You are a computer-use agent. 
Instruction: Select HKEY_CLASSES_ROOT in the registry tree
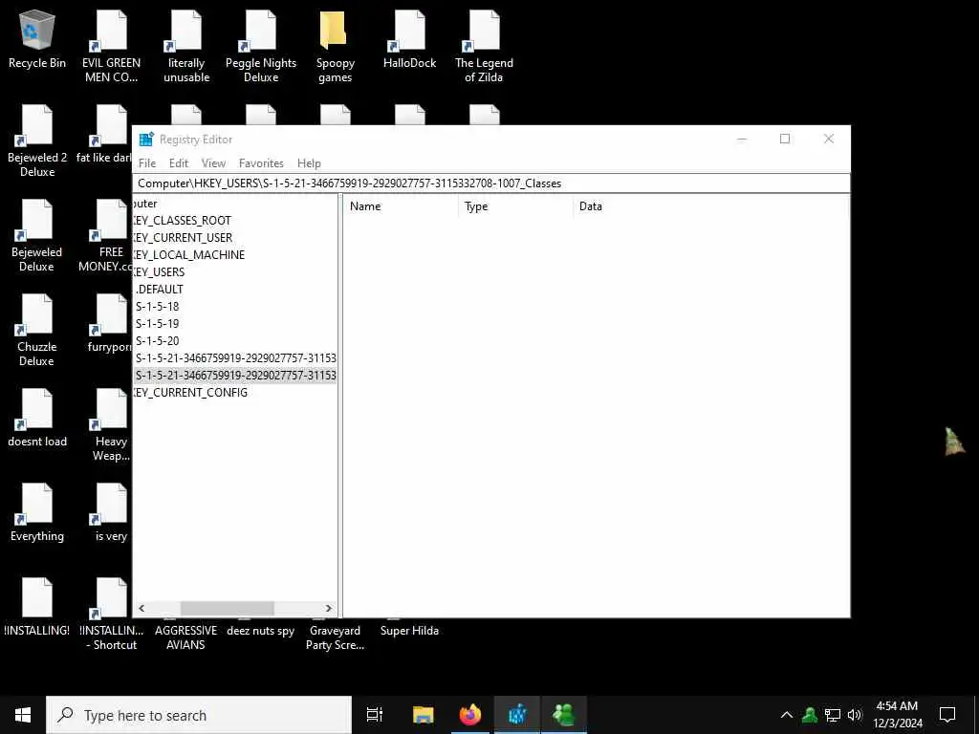point(183,221)
